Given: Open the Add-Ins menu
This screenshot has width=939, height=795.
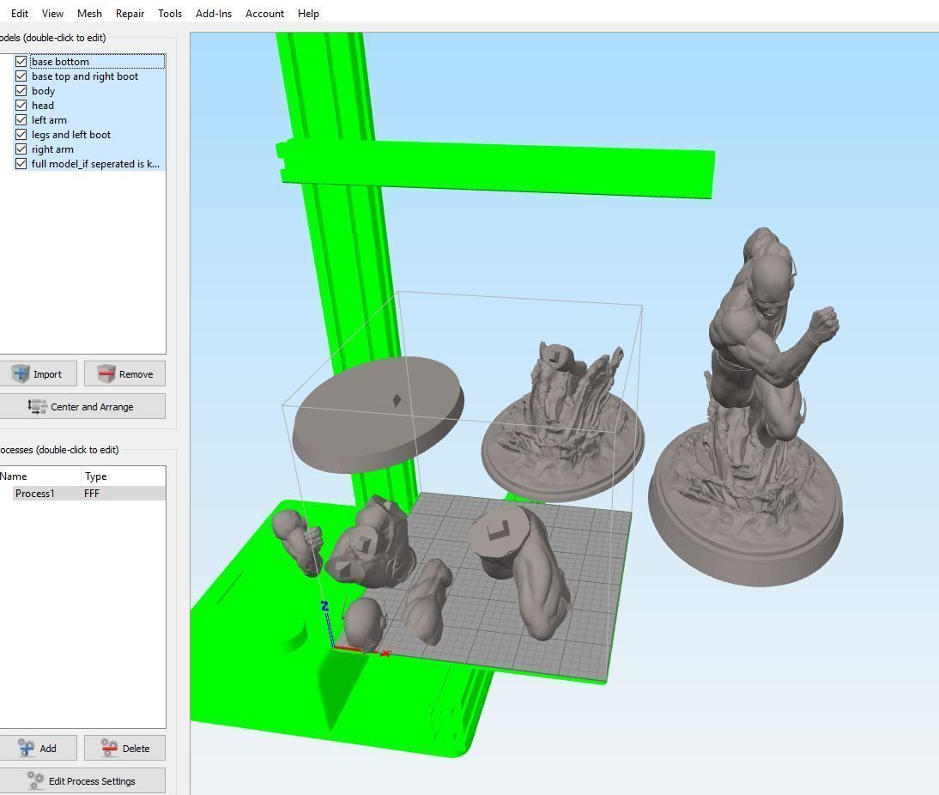Looking at the screenshot, I should [213, 13].
